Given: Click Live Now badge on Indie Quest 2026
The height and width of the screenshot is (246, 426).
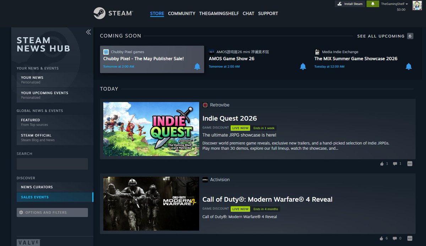Looking at the screenshot, I should pos(240,128).
